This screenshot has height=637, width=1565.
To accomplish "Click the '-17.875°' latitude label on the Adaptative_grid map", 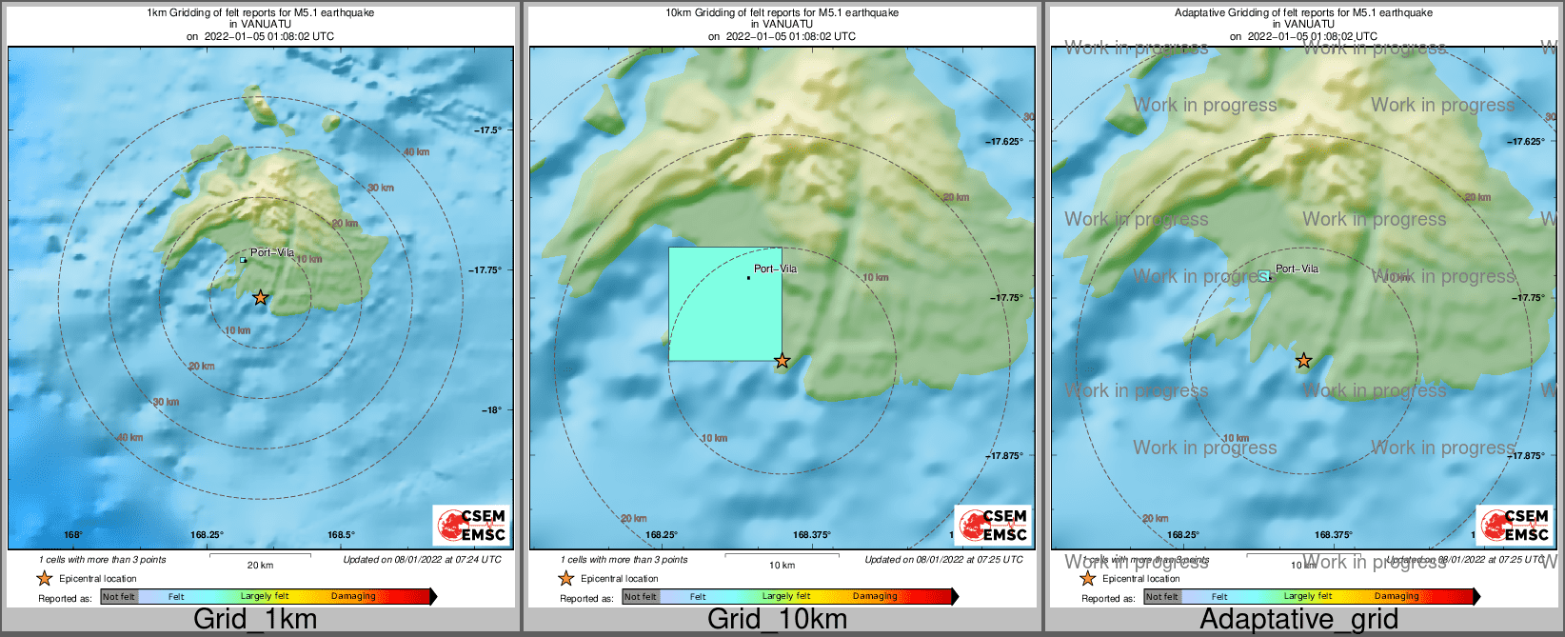I will (1526, 456).
